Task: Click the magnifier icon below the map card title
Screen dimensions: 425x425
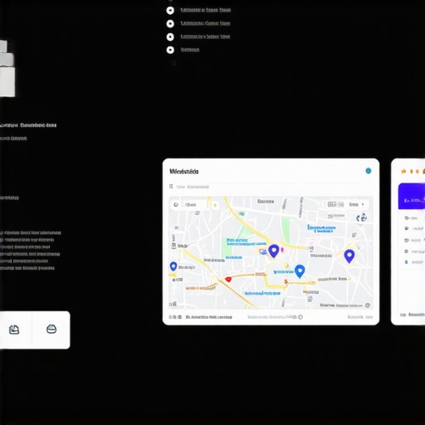Action: point(171,187)
